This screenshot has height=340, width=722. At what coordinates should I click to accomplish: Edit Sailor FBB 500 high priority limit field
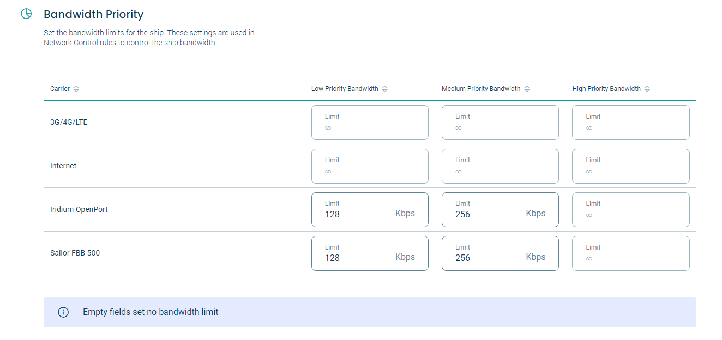[x=631, y=253]
